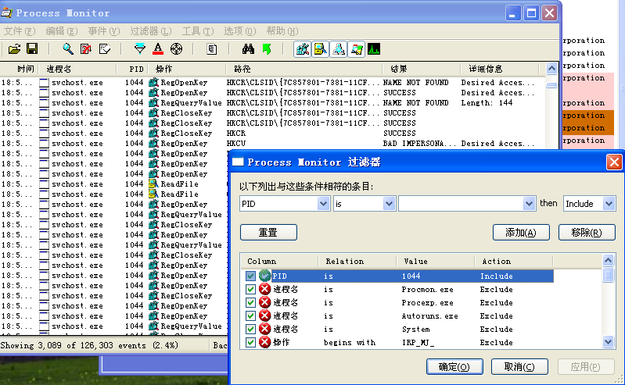This screenshot has height=385, width=625.
Task: Sort events by 结果 column header
Action: tap(422, 69)
